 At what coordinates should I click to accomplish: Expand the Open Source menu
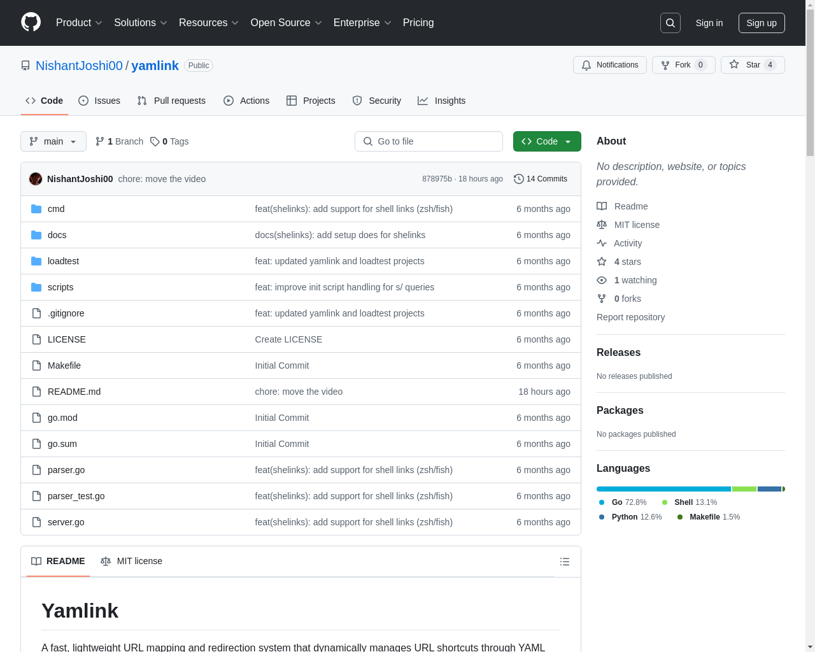click(287, 23)
